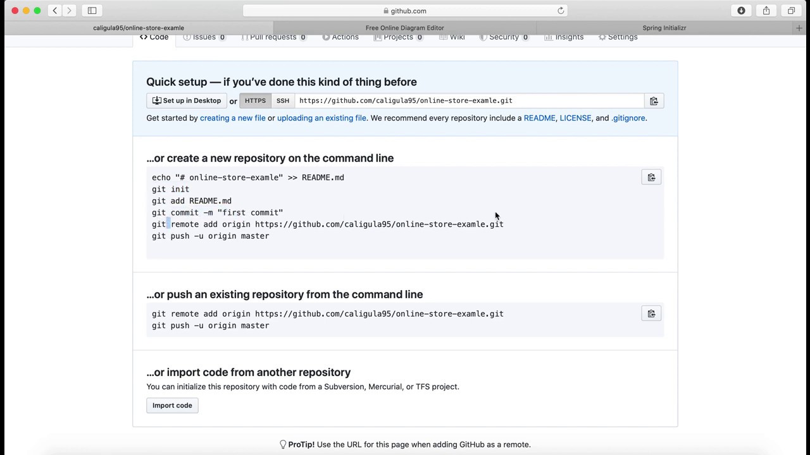Switch to caligula95/online-store-examle tab
Image resolution: width=810 pixels, height=455 pixels.
click(x=139, y=28)
